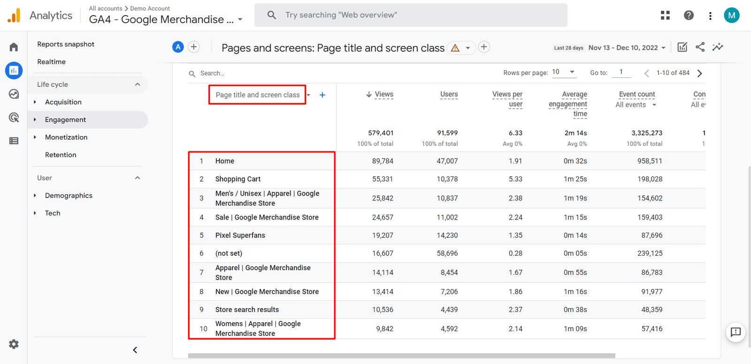Open Admin settings gear icon
Screen dimensions: 751x364
point(14,344)
